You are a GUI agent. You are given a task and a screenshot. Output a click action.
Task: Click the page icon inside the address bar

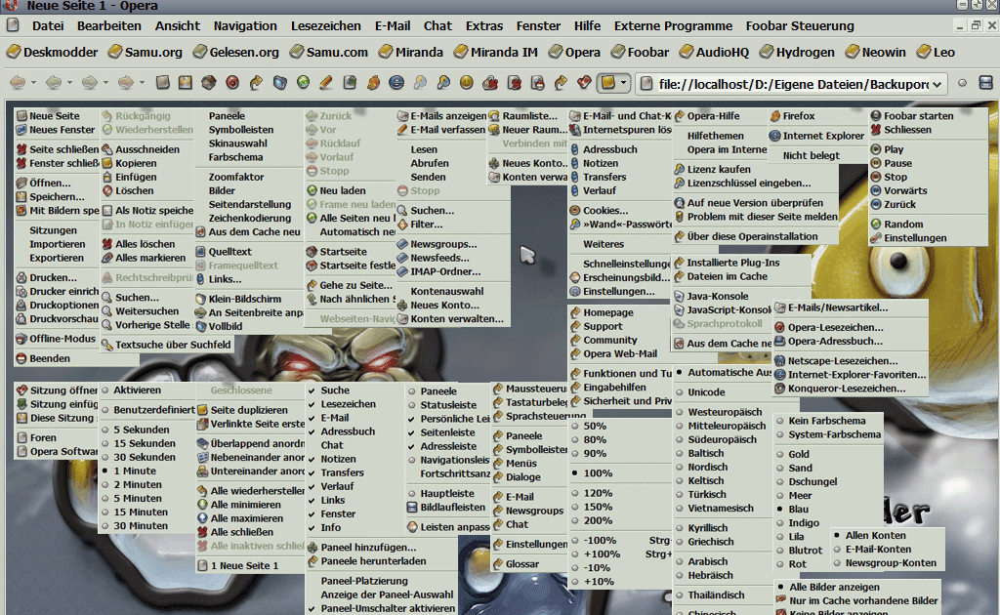tap(646, 84)
